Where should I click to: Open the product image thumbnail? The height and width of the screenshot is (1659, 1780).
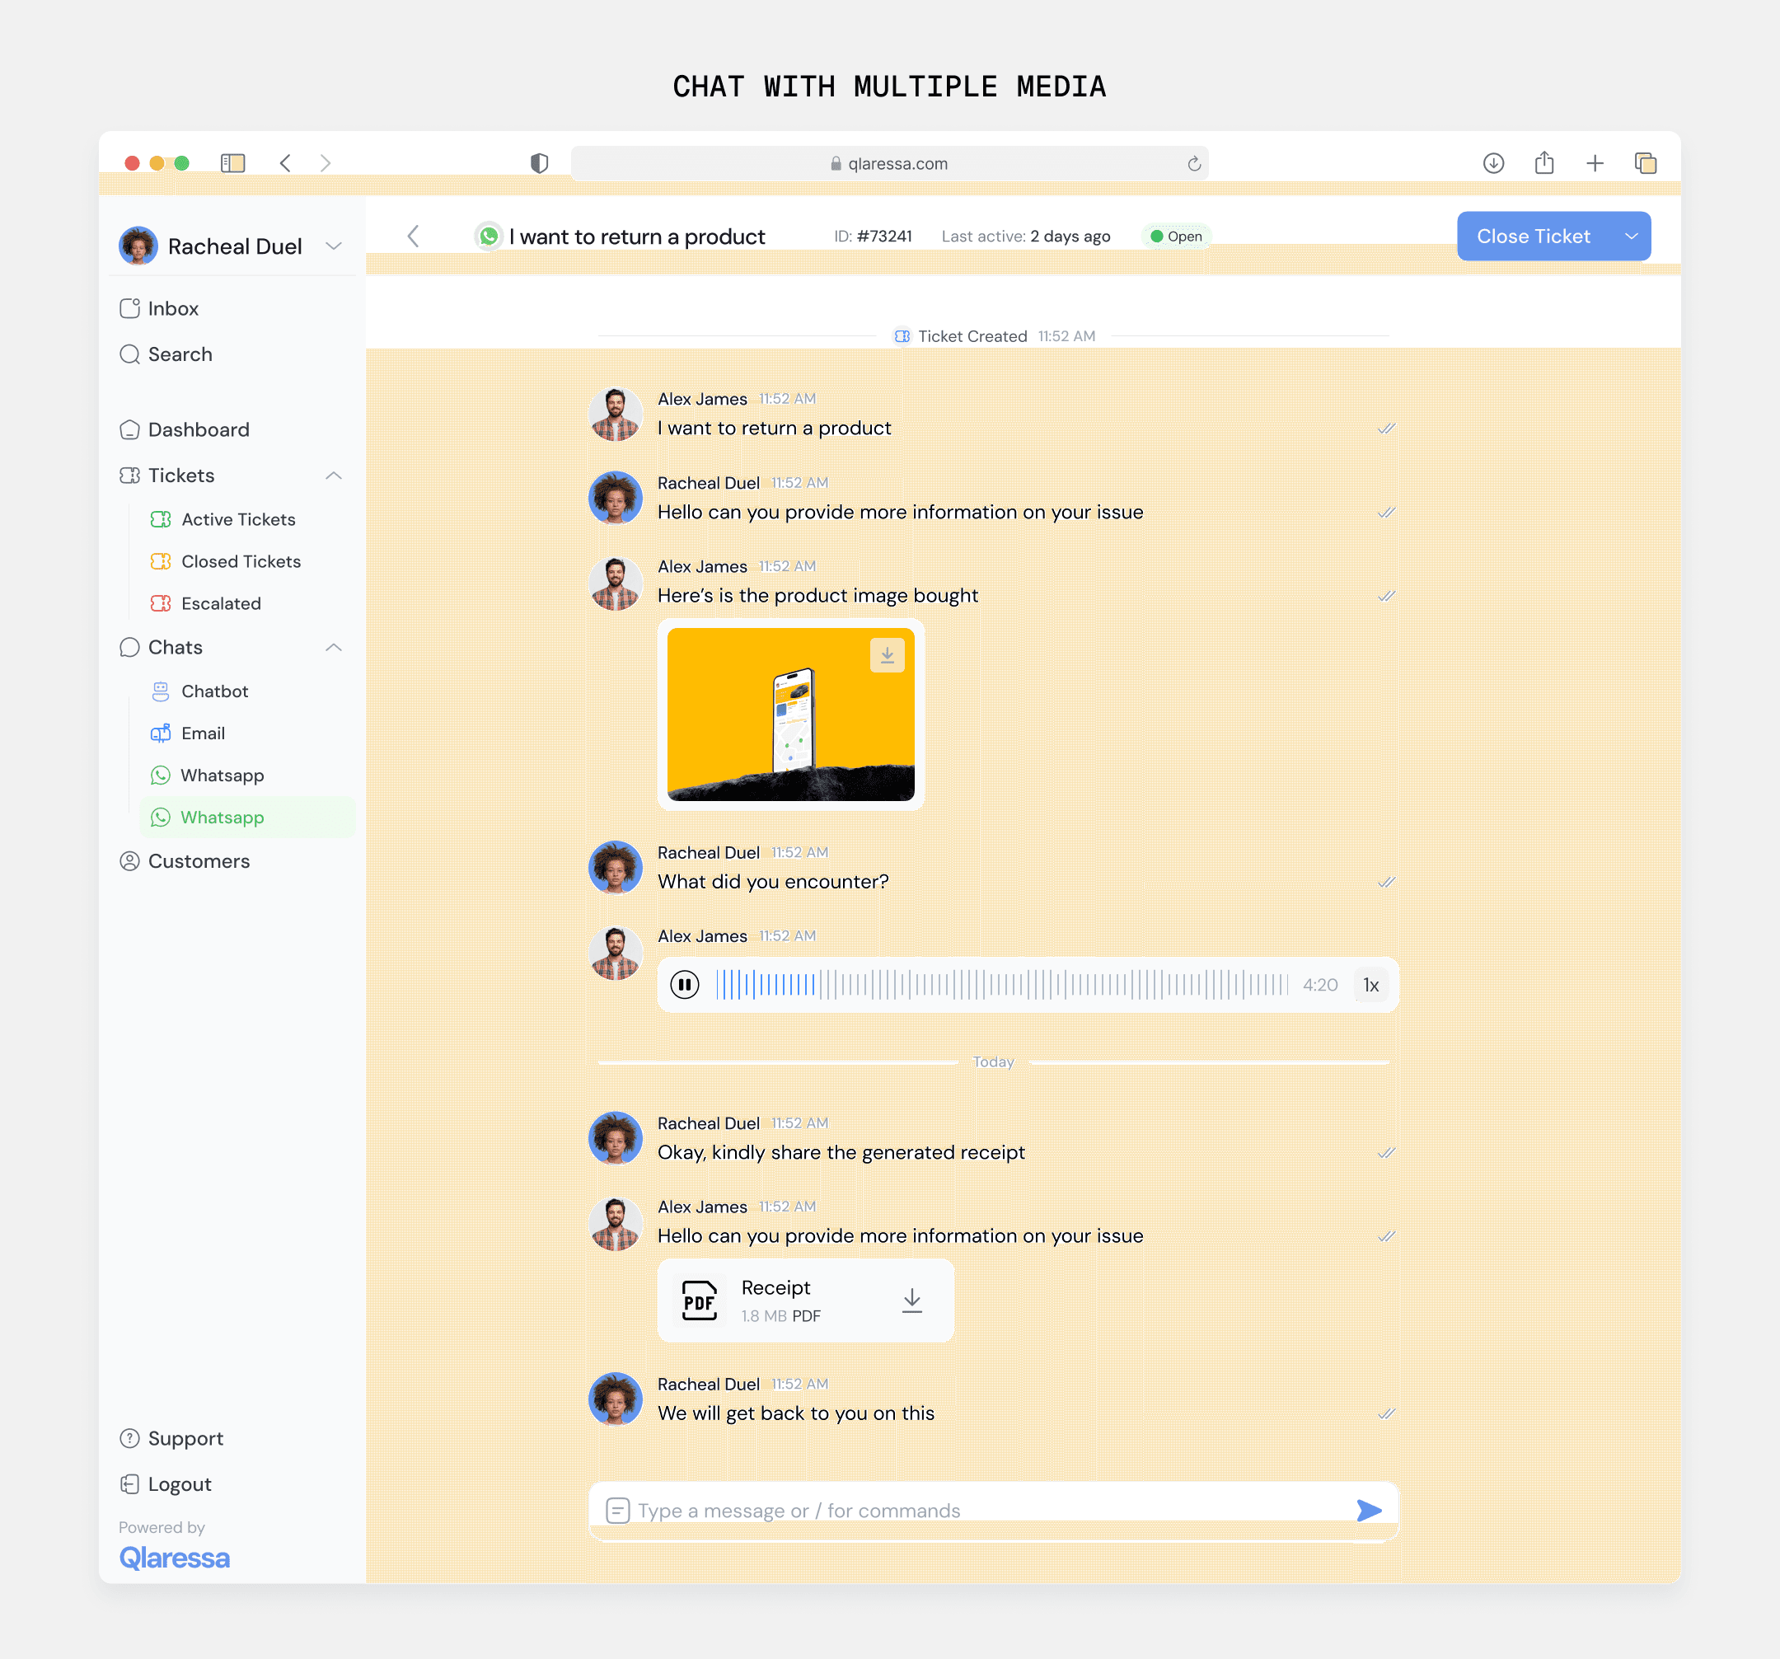(x=790, y=715)
